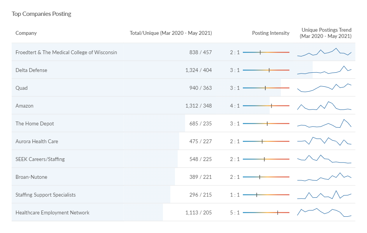The height and width of the screenshot is (233, 367).
Task: Click the Delta Defense 3 : 1 ratio
Action: 235,70
